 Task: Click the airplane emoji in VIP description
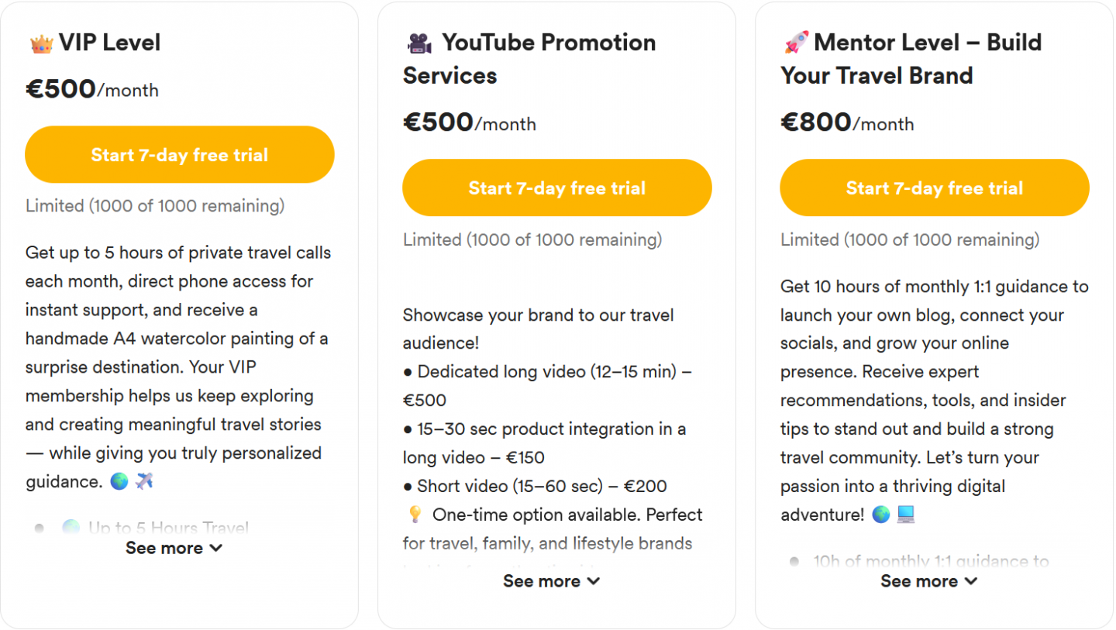(144, 482)
